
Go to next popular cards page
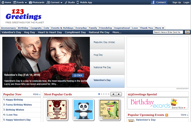click(119, 94)
